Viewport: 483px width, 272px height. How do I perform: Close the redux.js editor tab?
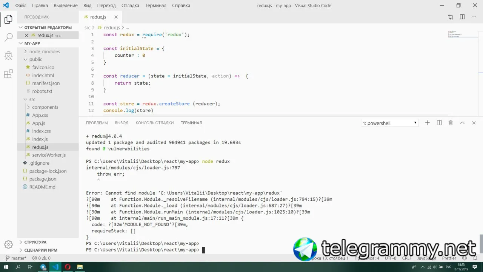[x=116, y=17]
